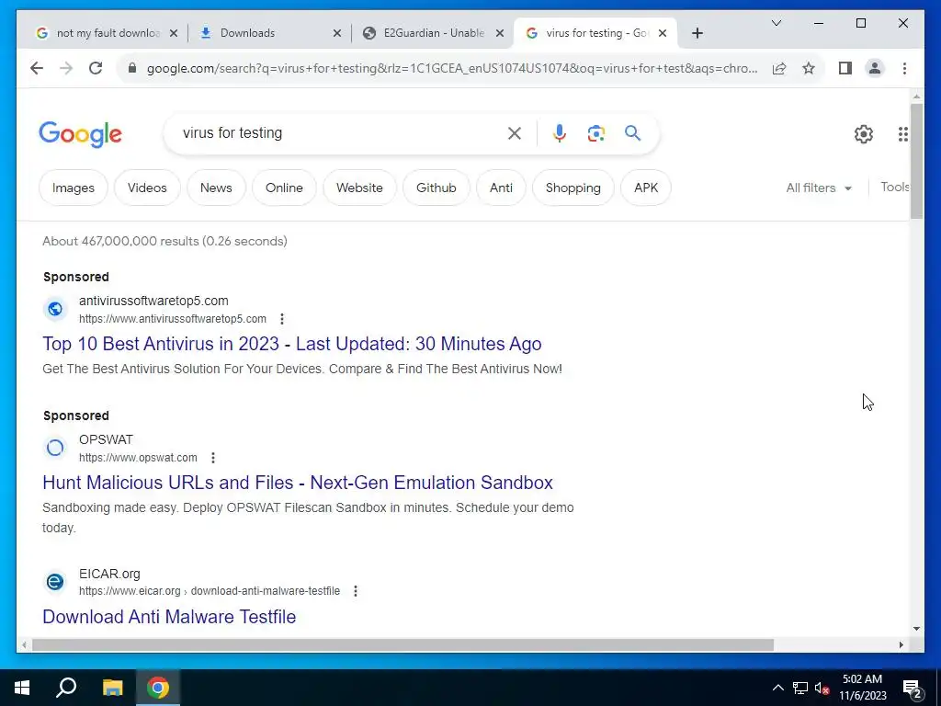Viewport: 941px width, 706px height.
Task: Click the horizontal scrollbar right arrow
Action: (x=901, y=645)
